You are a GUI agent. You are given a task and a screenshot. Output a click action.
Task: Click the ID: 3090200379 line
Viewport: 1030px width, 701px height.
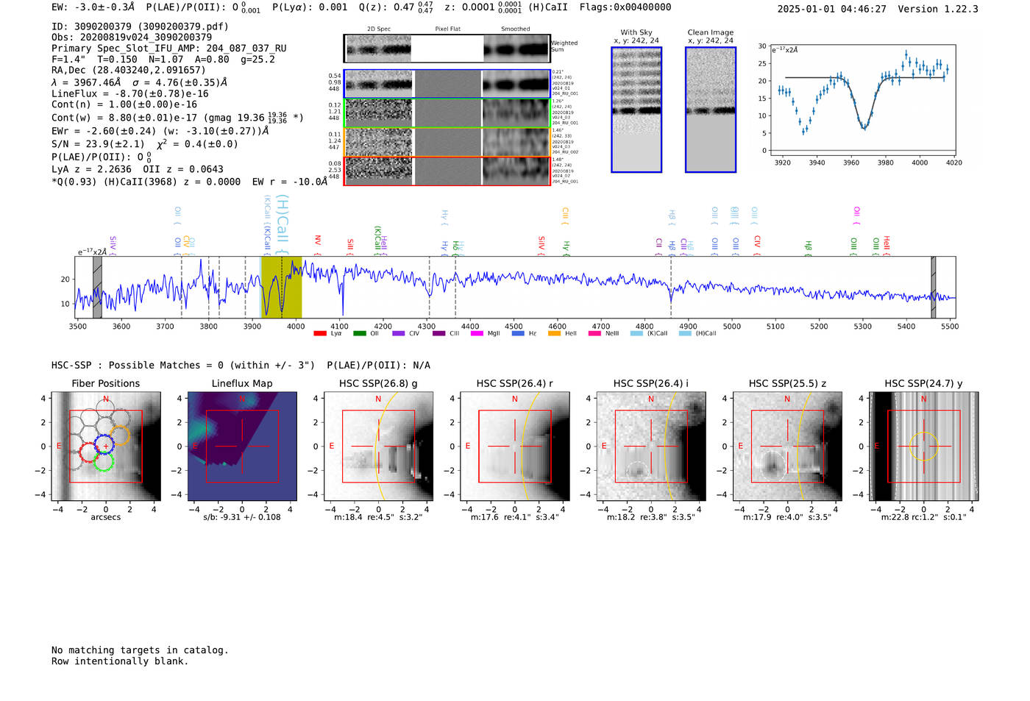(140, 26)
